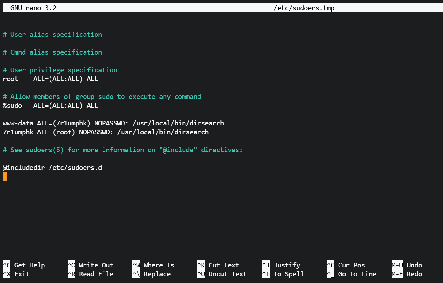This screenshot has height=283, width=443.
Task: Click the www-data NOPASSWD dirsearch line
Action: pos(113,123)
